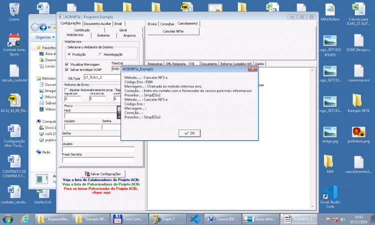Switch to Configurações tab

click(70, 23)
